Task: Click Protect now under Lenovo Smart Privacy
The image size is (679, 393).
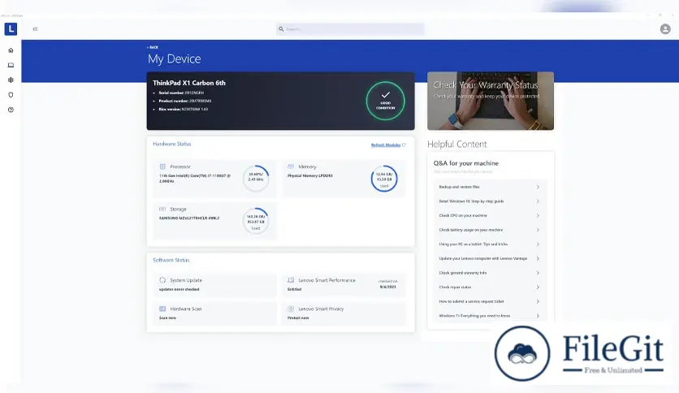Action: pos(298,317)
